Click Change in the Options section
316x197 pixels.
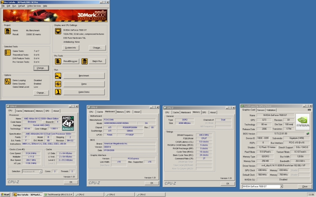41,93
